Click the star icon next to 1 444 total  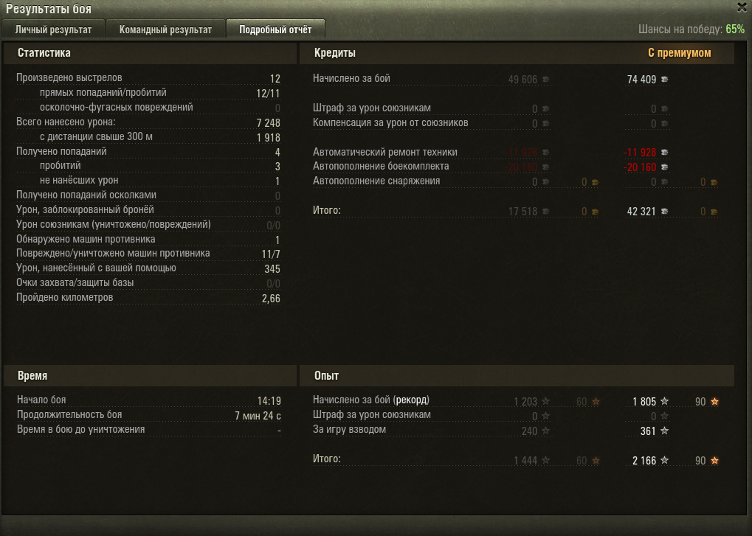tap(546, 460)
